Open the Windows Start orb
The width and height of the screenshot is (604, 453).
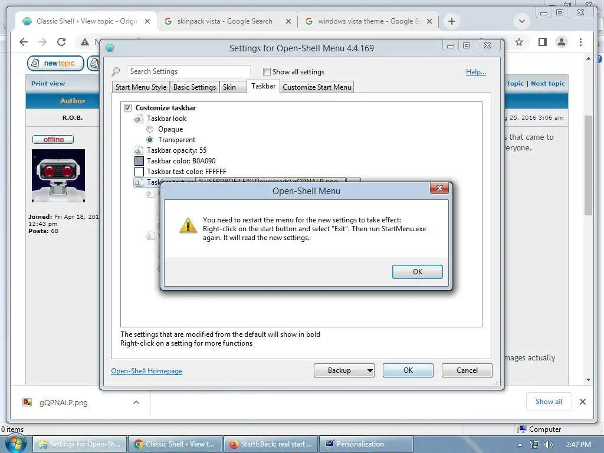(15, 444)
